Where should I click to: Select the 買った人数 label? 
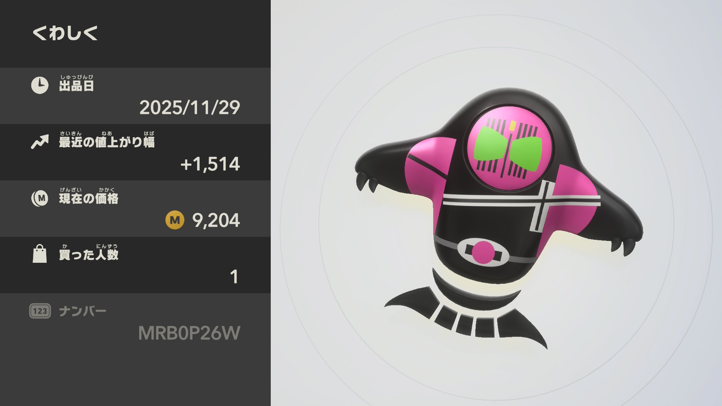point(89,252)
